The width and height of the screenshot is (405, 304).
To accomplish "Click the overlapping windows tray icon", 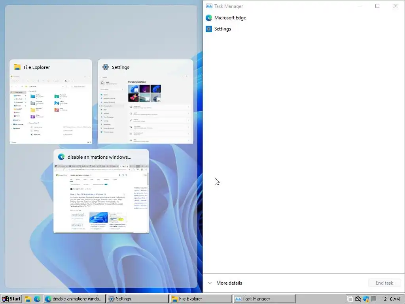I will click(350, 299).
